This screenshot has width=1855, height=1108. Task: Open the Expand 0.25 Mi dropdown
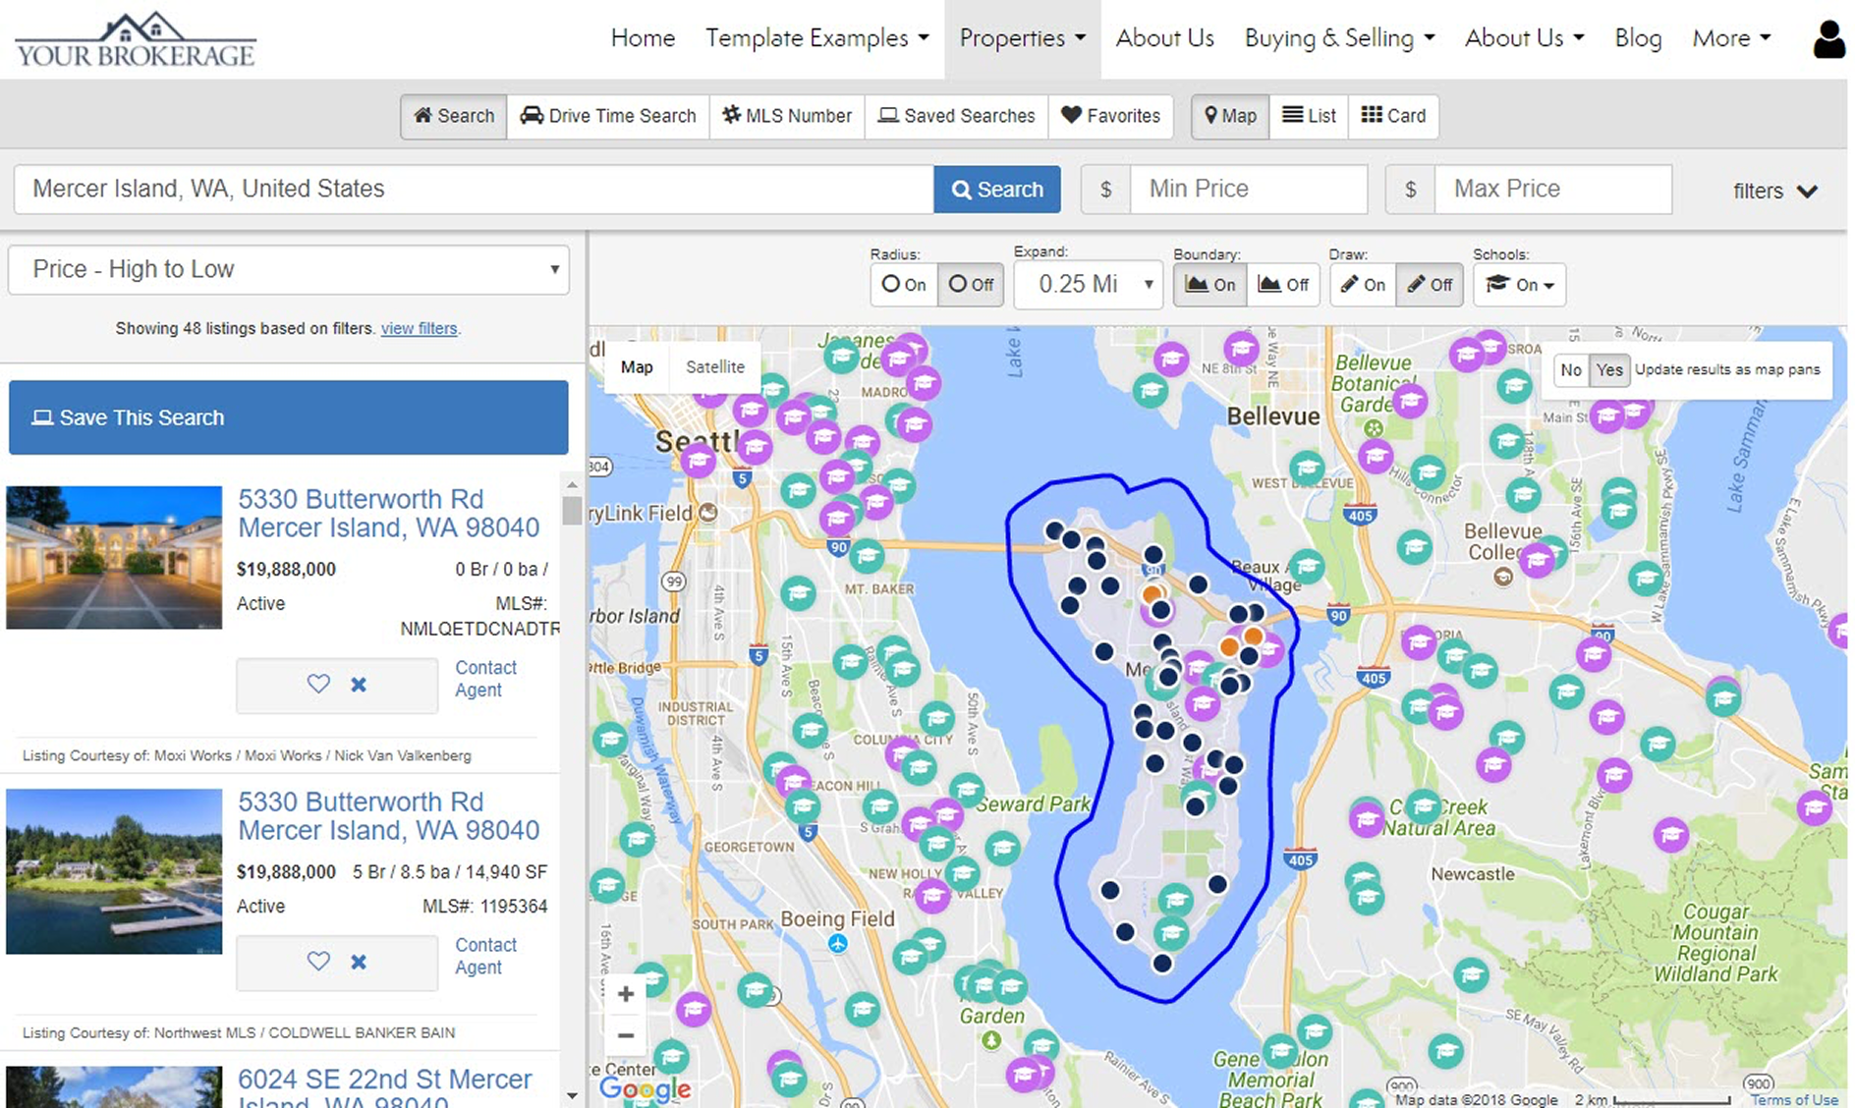1089,285
